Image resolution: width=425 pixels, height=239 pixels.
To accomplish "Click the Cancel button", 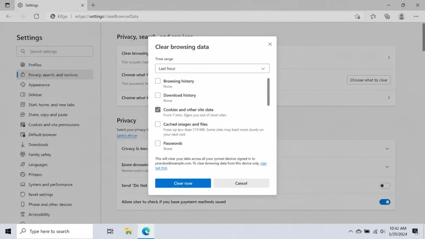I will click(241, 183).
